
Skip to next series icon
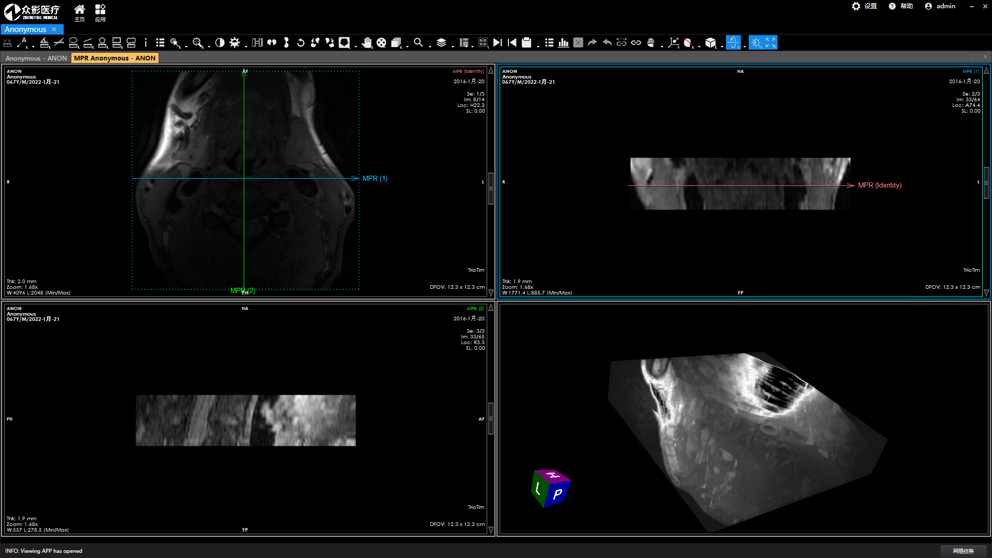498,43
